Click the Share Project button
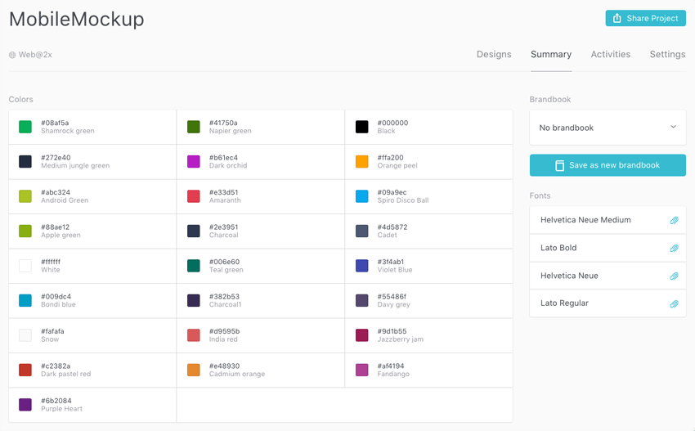Viewport: 695px width, 431px height. coord(645,18)
